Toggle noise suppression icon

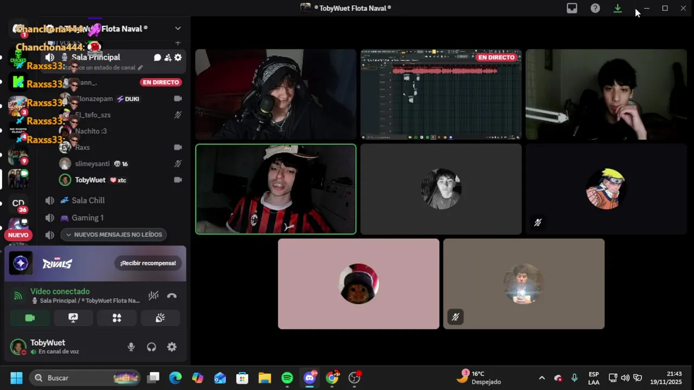tap(153, 296)
